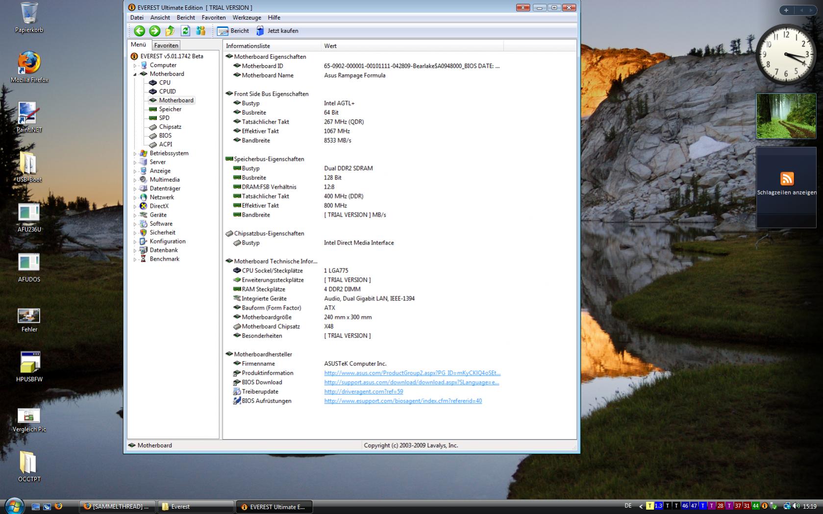Open the Favoriten menu in menu bar

[x=214, y=18]
